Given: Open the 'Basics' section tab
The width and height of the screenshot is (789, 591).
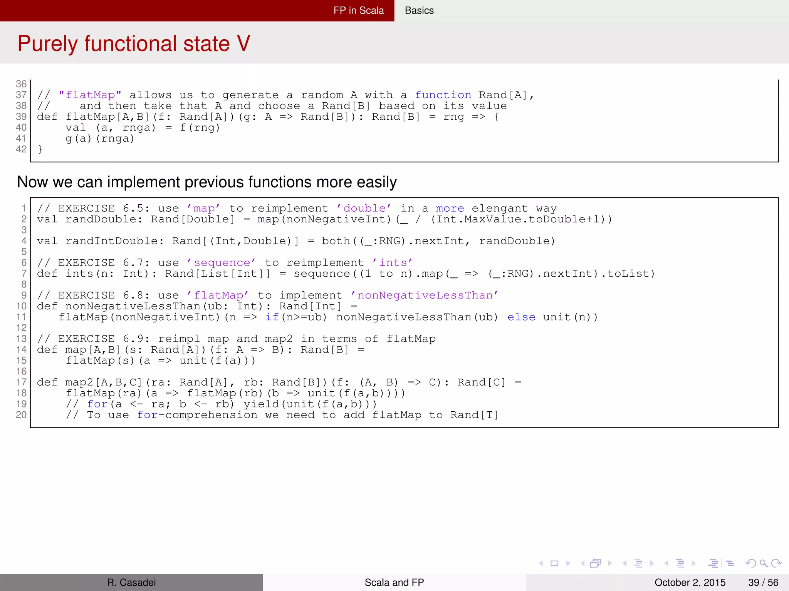Looking at the screenshot, I should coord(419,10).
